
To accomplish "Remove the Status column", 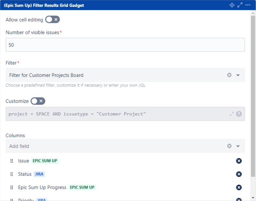I will 239,174.
